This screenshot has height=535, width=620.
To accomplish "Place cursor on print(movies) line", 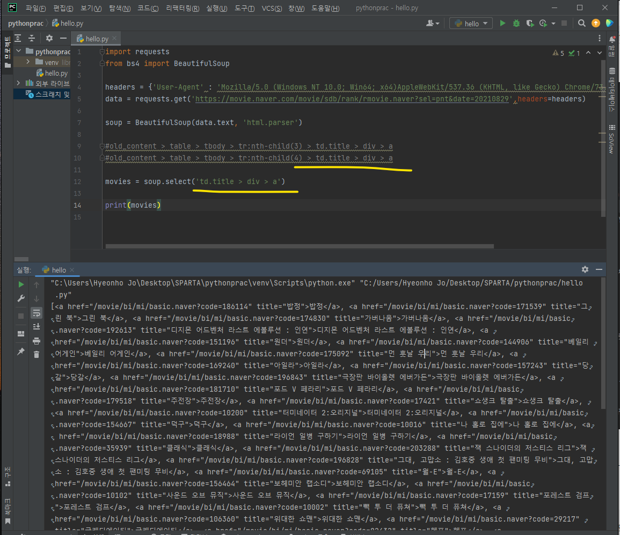I will coord(133,205).
